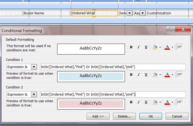This screenshot has width=193, height=126.
Task: Toggle Italic in Default Formatting row
Action: (139, 47)
